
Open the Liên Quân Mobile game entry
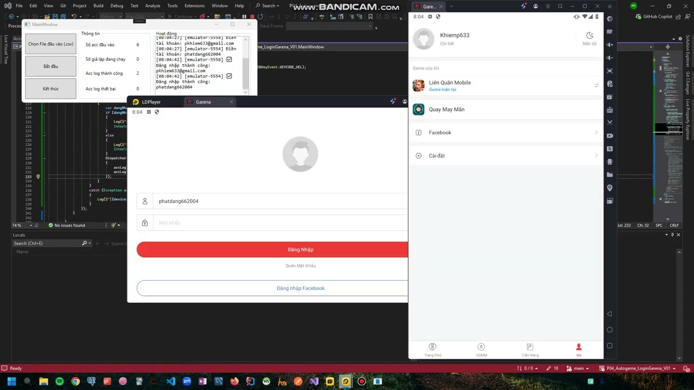pyautogui.click(x=505, y=86)
